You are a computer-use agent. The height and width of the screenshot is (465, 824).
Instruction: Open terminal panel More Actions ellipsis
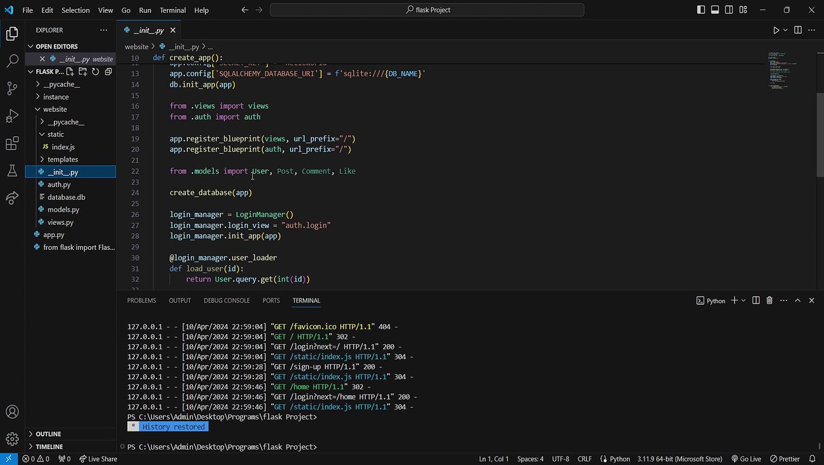point(783,300)
